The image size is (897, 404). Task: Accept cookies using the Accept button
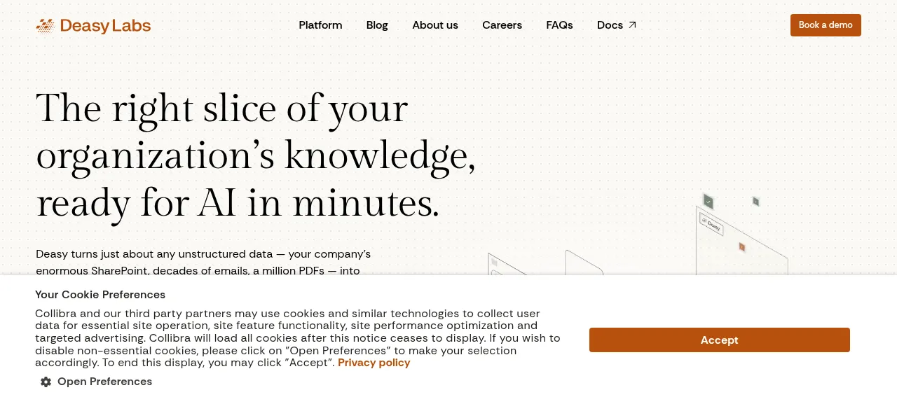pos(720,340)
